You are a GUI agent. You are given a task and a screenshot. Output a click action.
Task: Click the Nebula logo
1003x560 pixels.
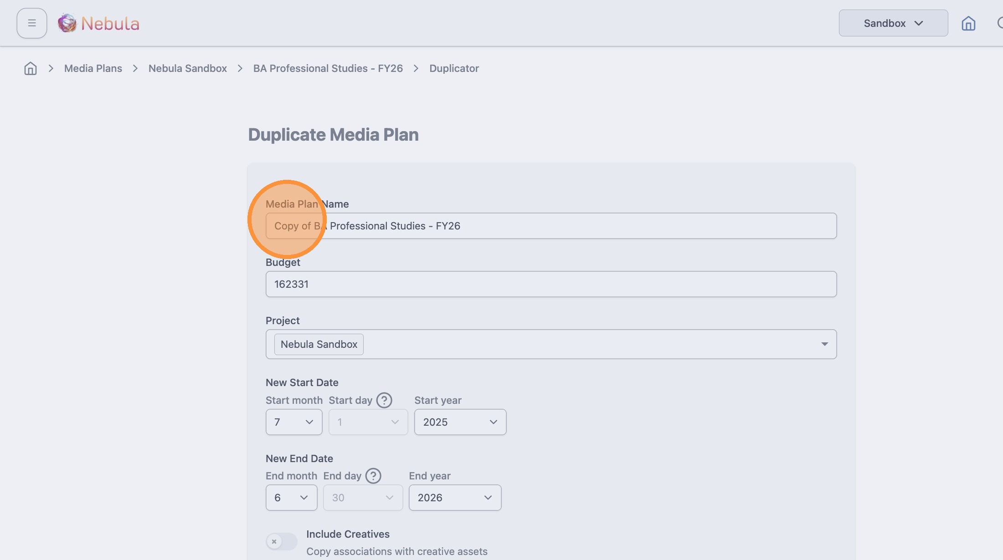(x=98, y=23)
